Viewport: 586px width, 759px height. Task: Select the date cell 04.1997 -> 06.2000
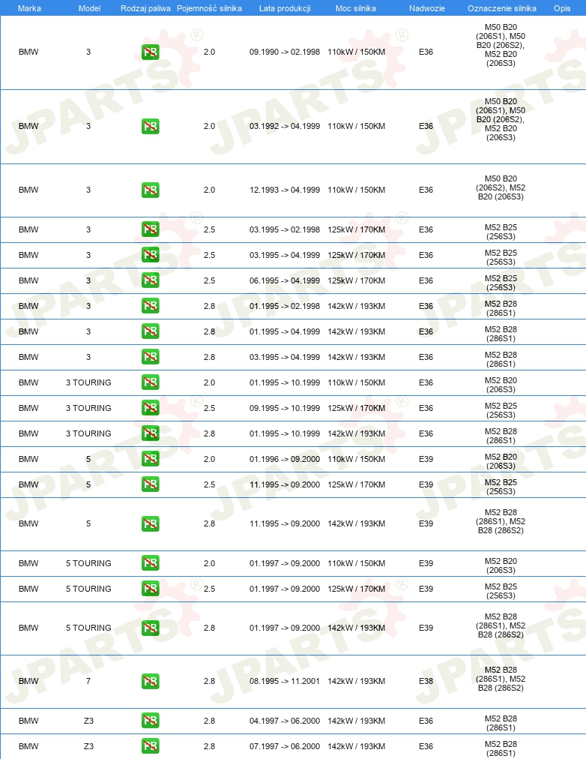click(285, 721)
